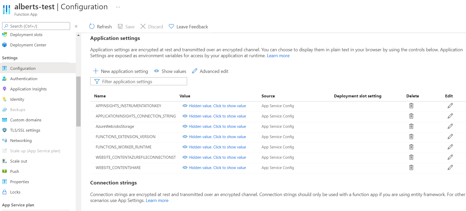Viewport: 466px width, 211px height.
Task: Edit the AzureWebJobsStorage setting
Action: (450, 126)
